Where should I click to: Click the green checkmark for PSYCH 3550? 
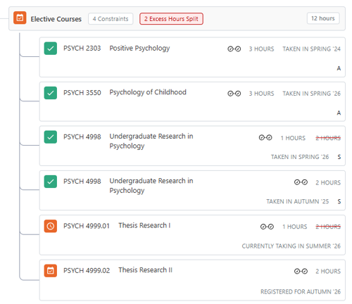coord(51,93)
